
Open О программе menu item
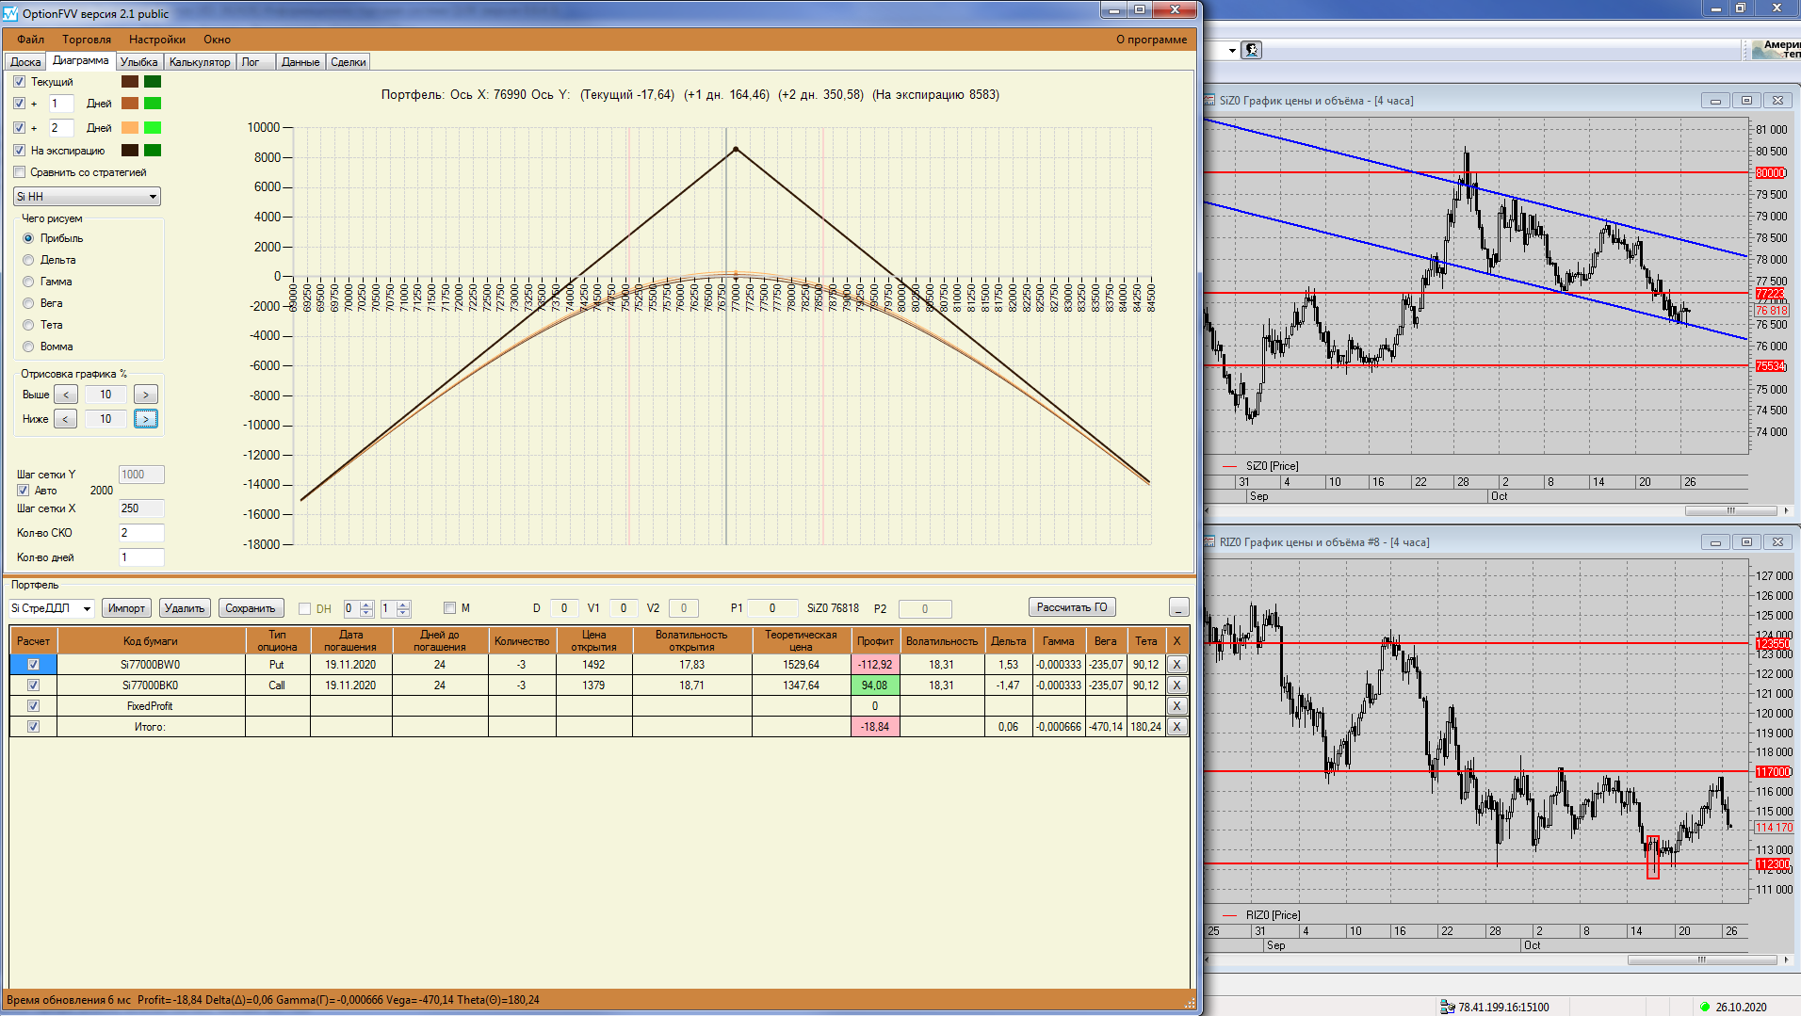(x=1151, y=40)
